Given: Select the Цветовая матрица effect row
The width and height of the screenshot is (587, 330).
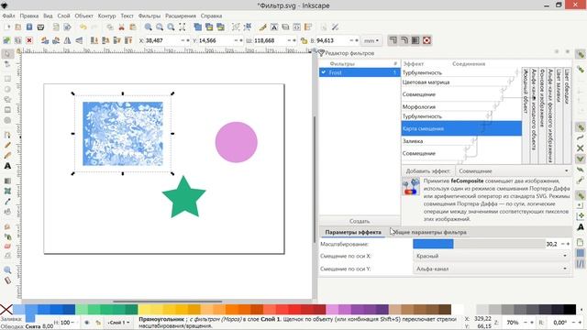Looking at the screenshot, I should click(461, 82).
